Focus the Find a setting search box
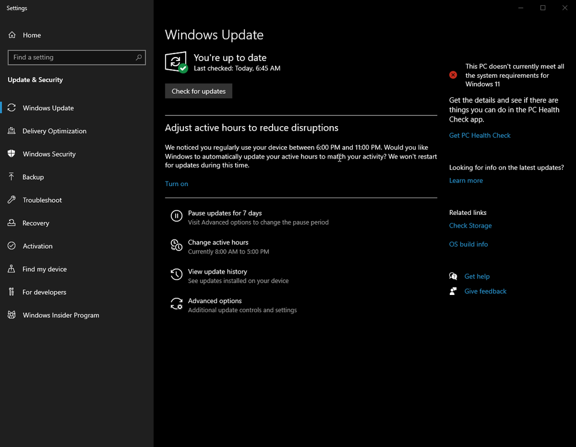This screenshot has height=447, width=576. tap(77, 57)
